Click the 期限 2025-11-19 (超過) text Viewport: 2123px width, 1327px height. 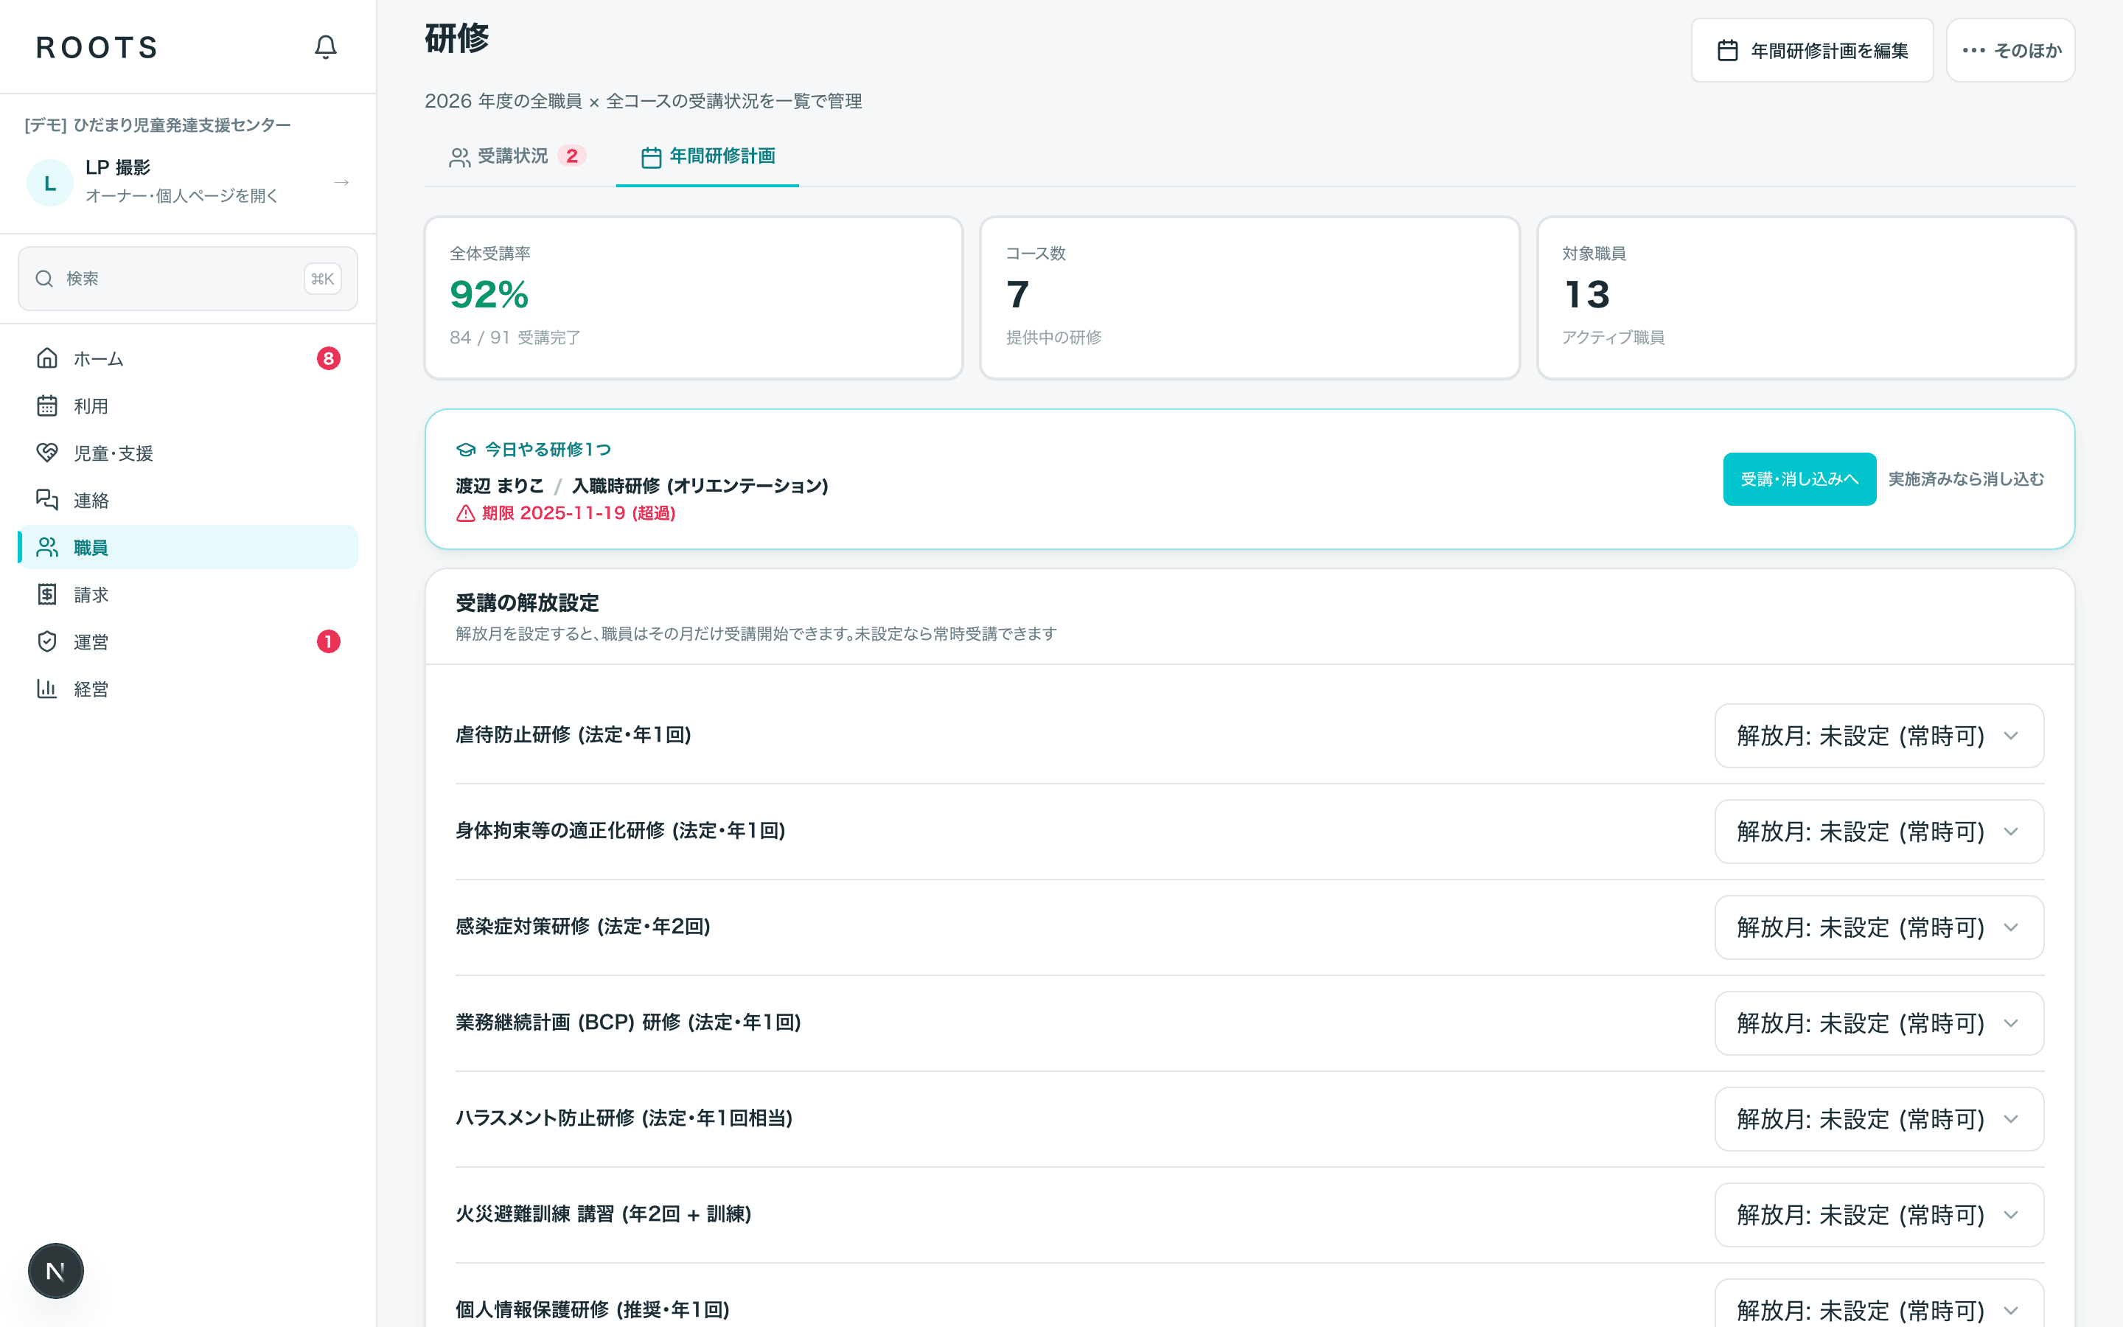click(579, 513)
